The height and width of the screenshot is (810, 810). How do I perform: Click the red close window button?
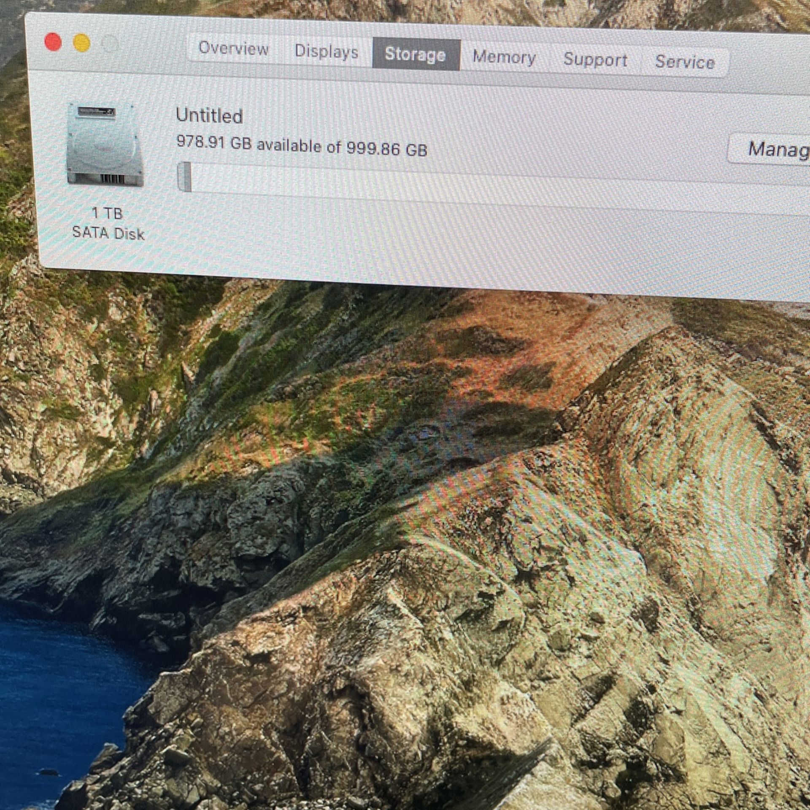click(53, 42)
